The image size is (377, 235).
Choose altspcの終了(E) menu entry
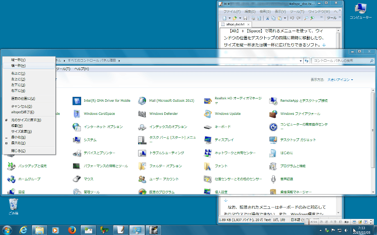pos(29,112)
